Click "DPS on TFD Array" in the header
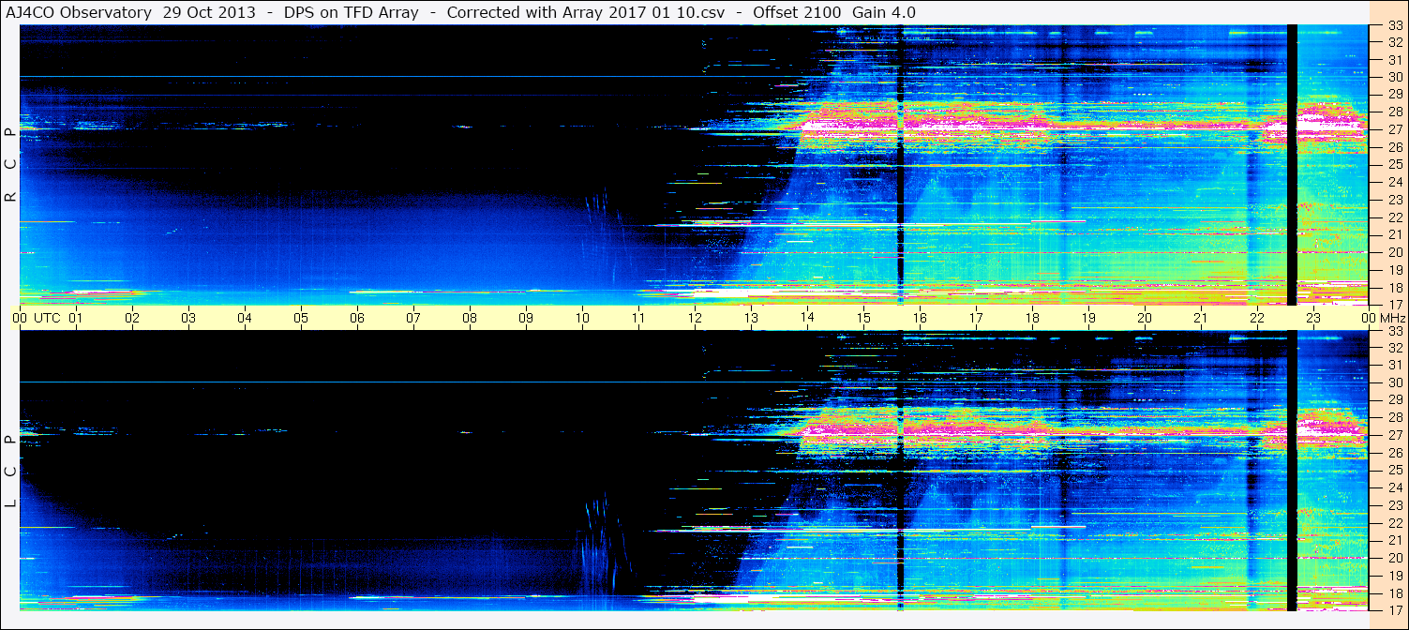 (x=351, y=12)
